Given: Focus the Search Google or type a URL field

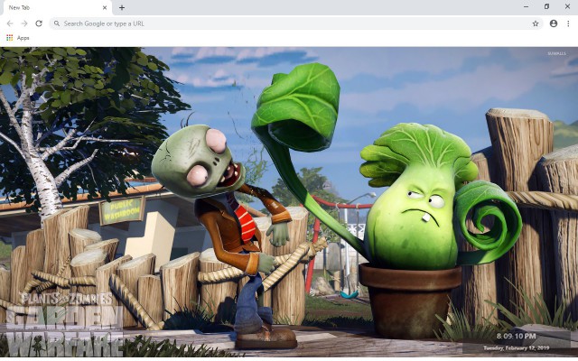Looking at the screenshot, I should coord(296,23).
